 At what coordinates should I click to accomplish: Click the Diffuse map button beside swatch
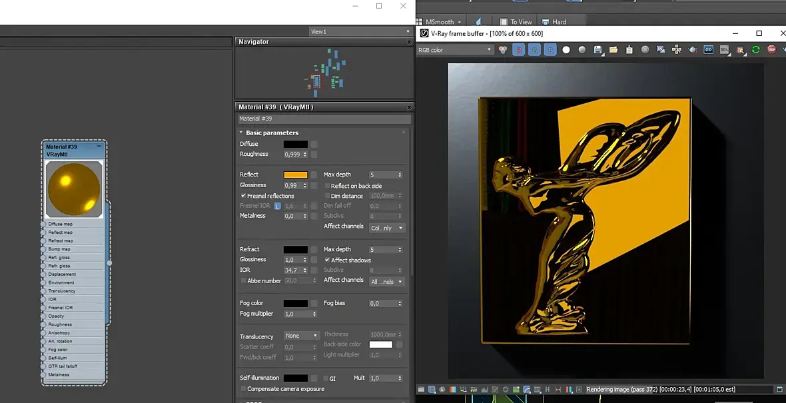[x=314, y=145]
